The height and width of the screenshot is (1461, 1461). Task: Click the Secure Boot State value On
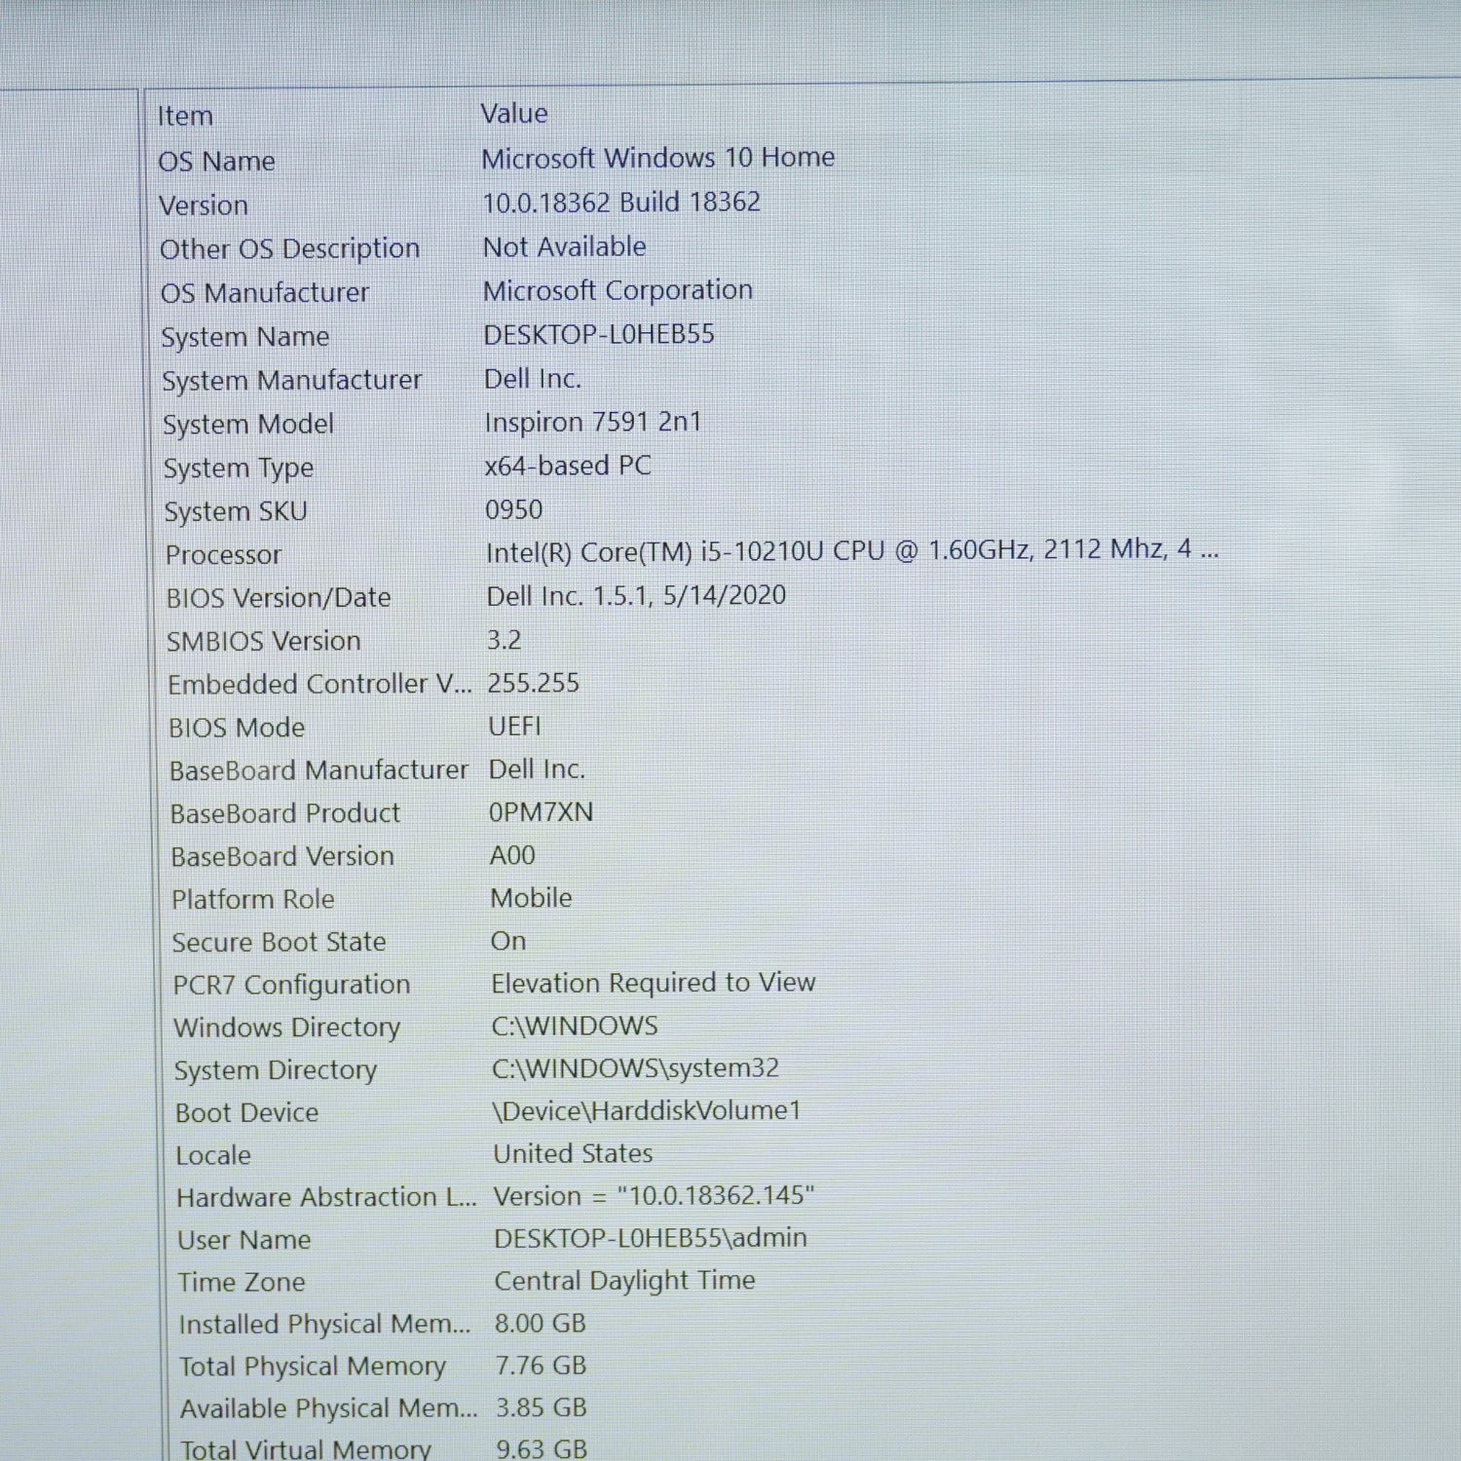(508, 941)
